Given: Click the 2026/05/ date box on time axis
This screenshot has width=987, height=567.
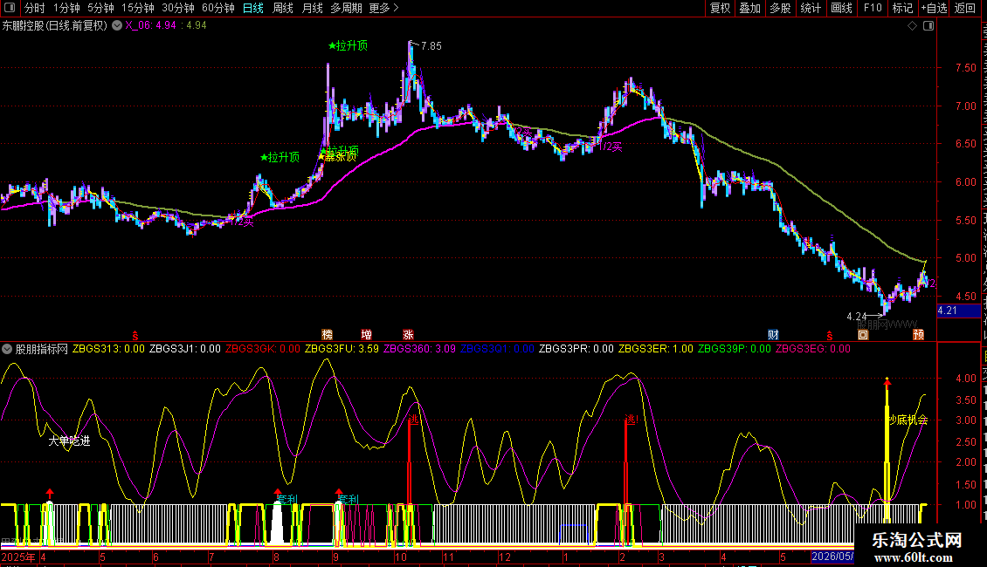Looking at the screenshot, I should pyautogui.click(x=832, y=557).
